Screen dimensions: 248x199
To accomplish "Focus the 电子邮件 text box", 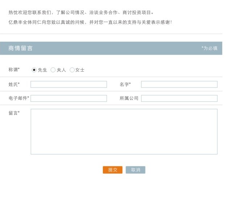I will [69, 98].
